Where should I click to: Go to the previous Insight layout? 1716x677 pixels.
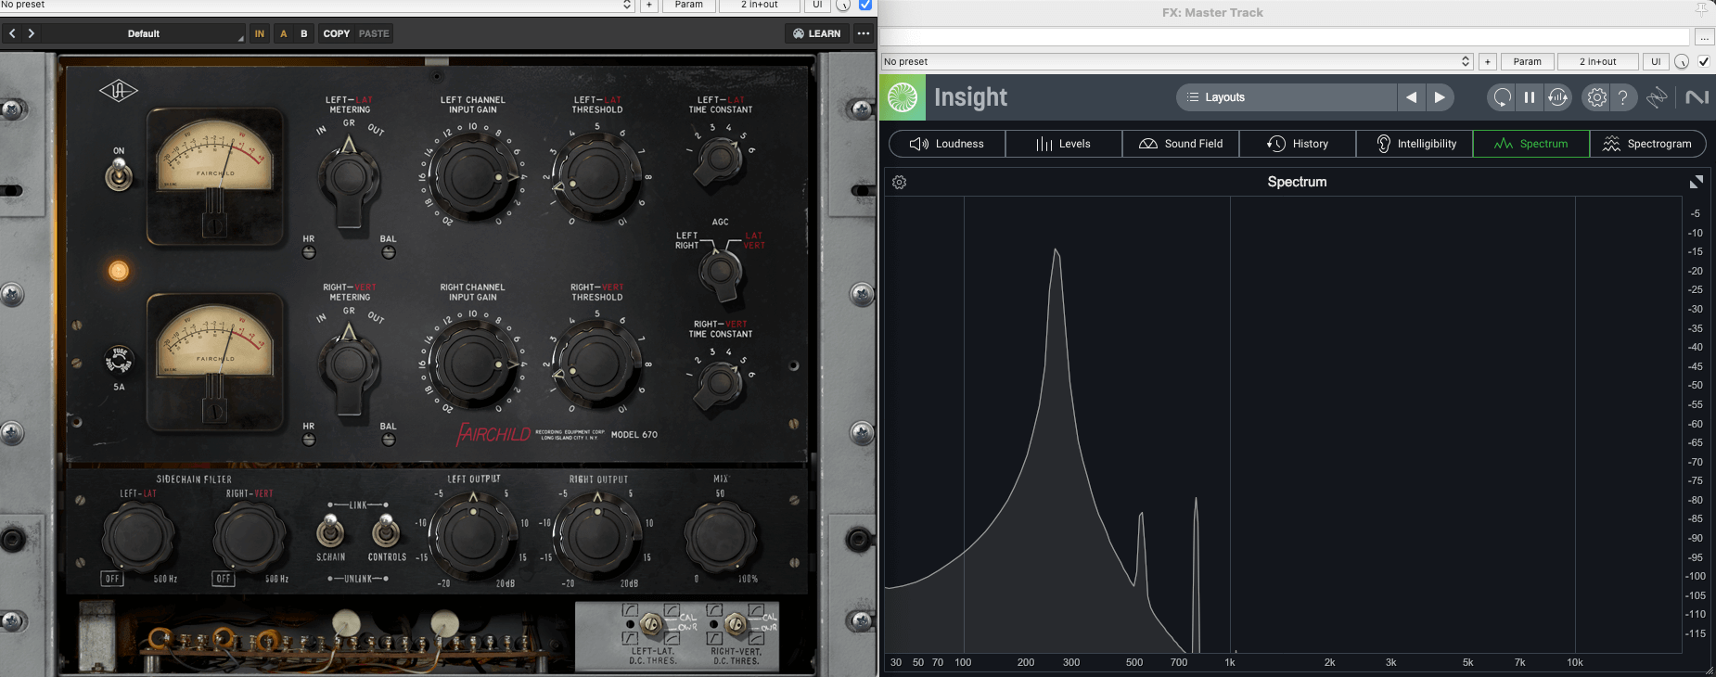1411,97
